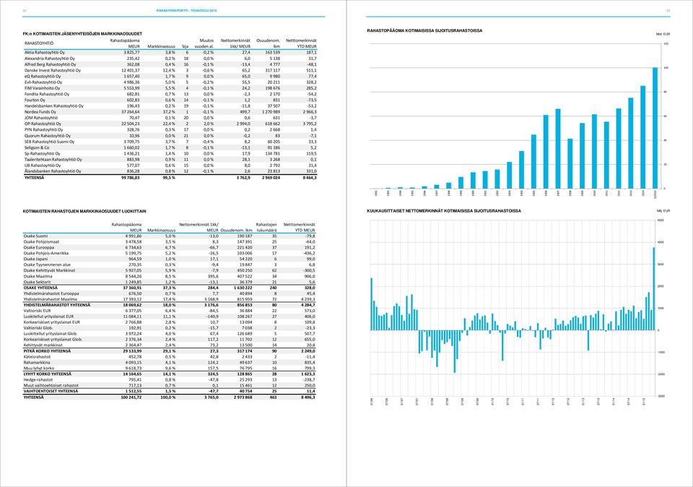Select the 'Muu lyhyt korko' row name
The image size is (693, 487).
pyautogui.click(x=39, y=368)
